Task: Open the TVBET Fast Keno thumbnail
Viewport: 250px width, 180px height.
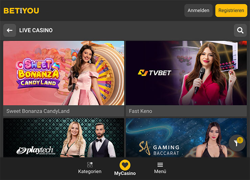Action: click(186, 73)
